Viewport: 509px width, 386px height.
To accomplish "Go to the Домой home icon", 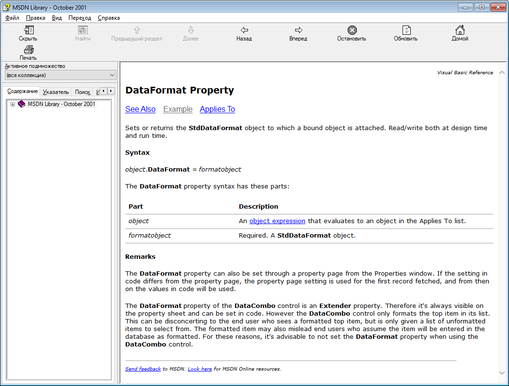I will [460, 30].
